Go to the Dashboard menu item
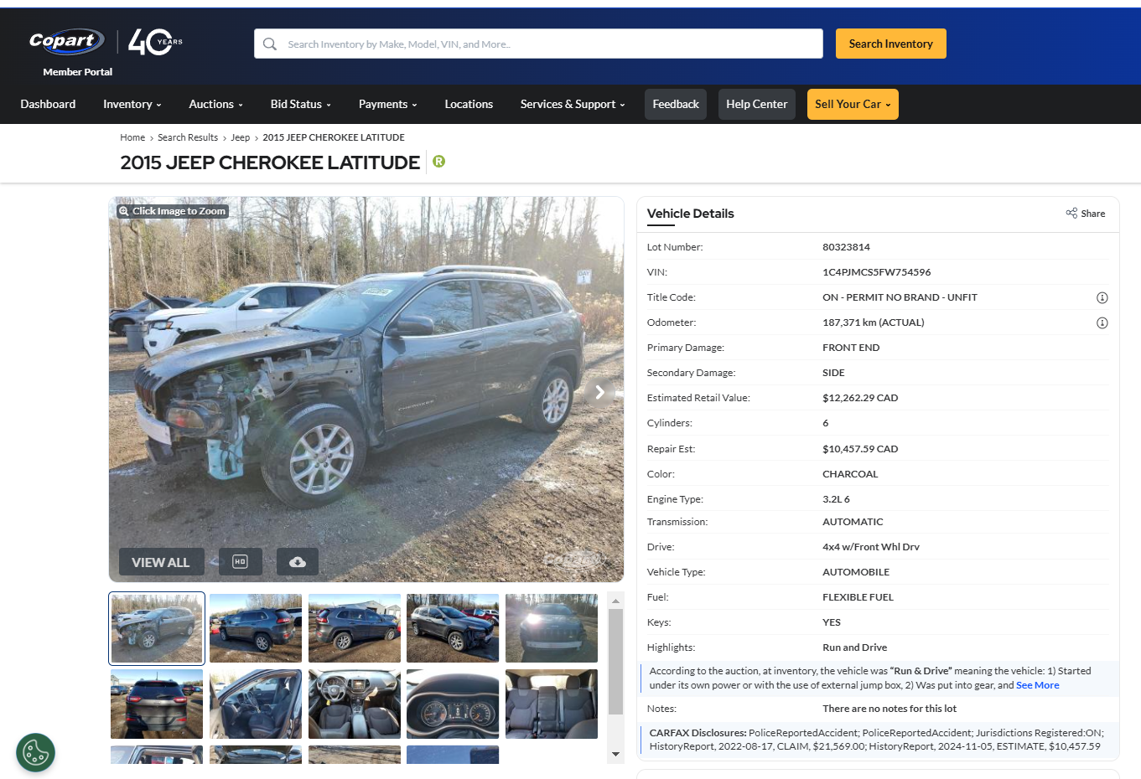Viewport: 1141px width, 779px height. pos(48,105)
